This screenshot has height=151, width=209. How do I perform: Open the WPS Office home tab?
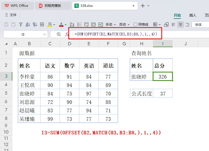(18, 6)
